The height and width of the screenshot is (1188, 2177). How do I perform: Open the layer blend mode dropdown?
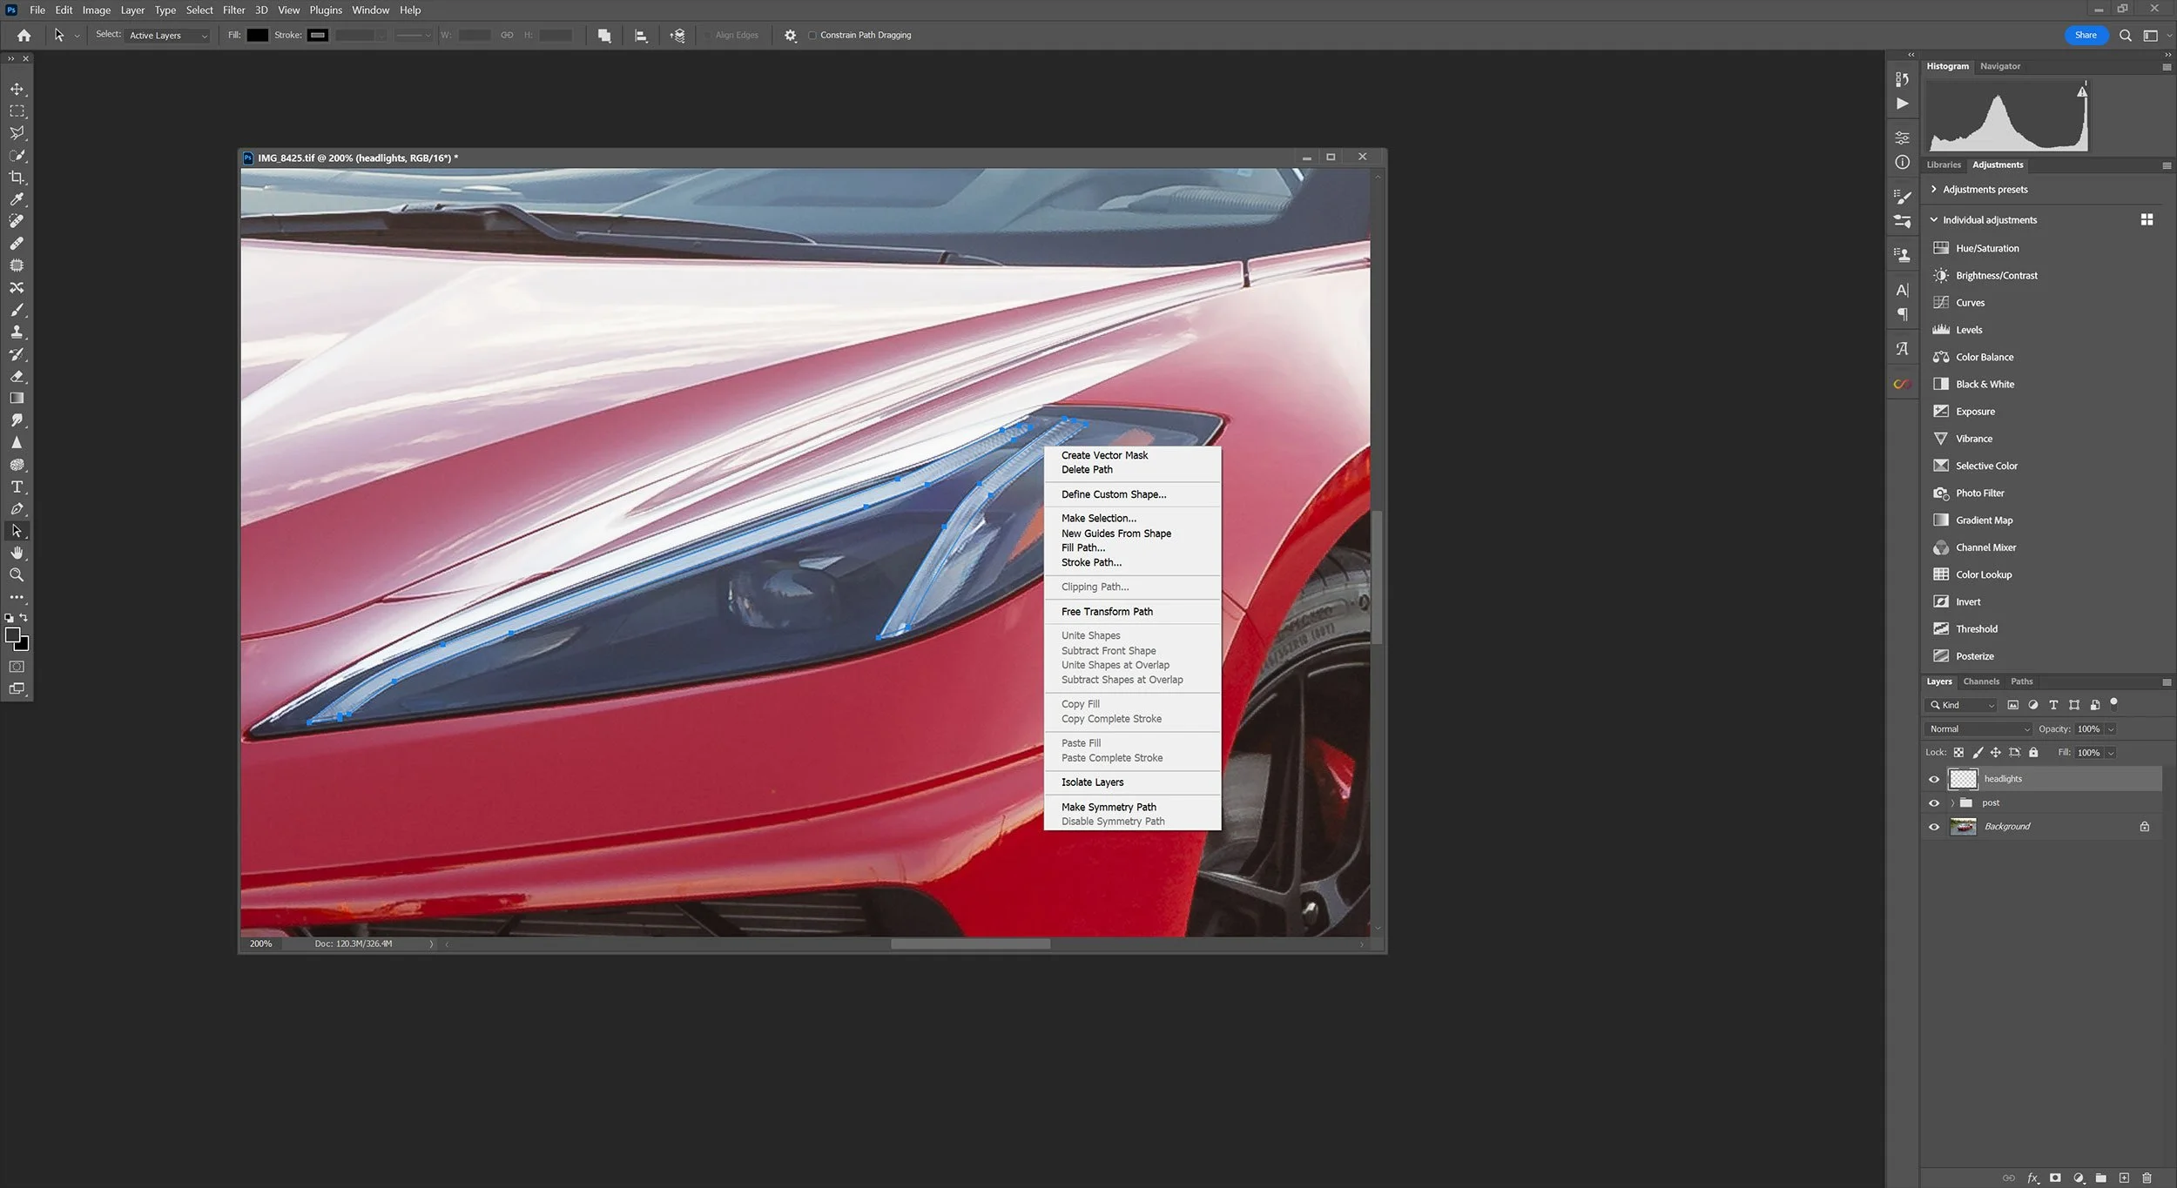(1977, 728)
